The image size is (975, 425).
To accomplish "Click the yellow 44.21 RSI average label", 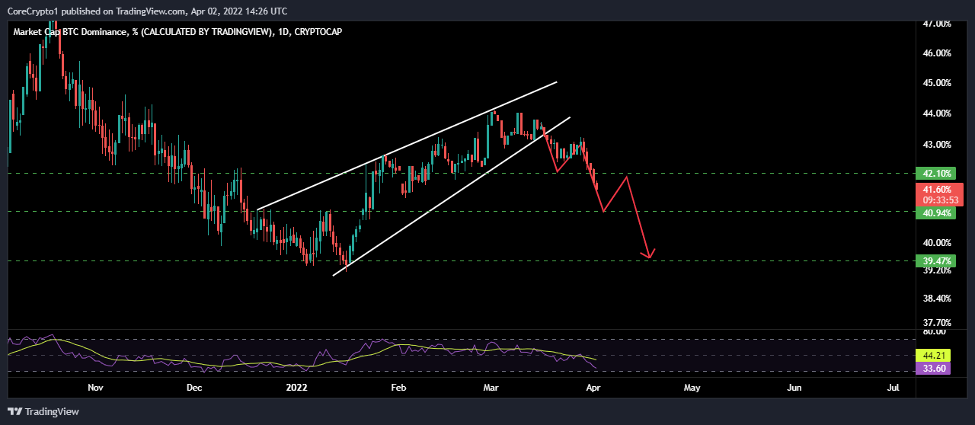I will point(933,355).
